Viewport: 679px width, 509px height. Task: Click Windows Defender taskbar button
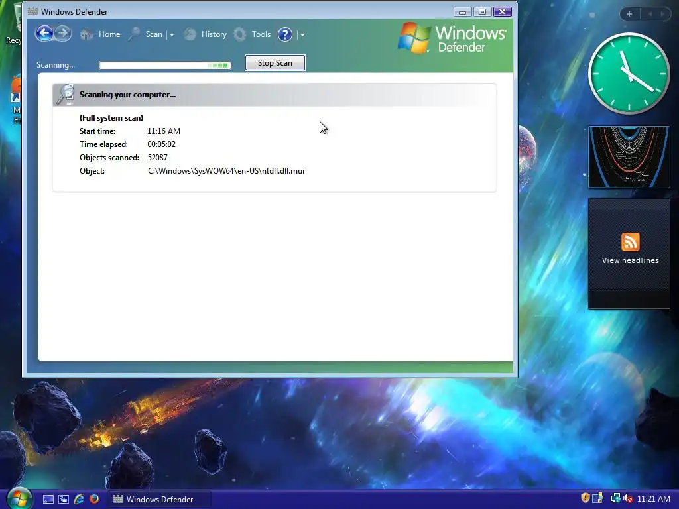tap(158, 500)
